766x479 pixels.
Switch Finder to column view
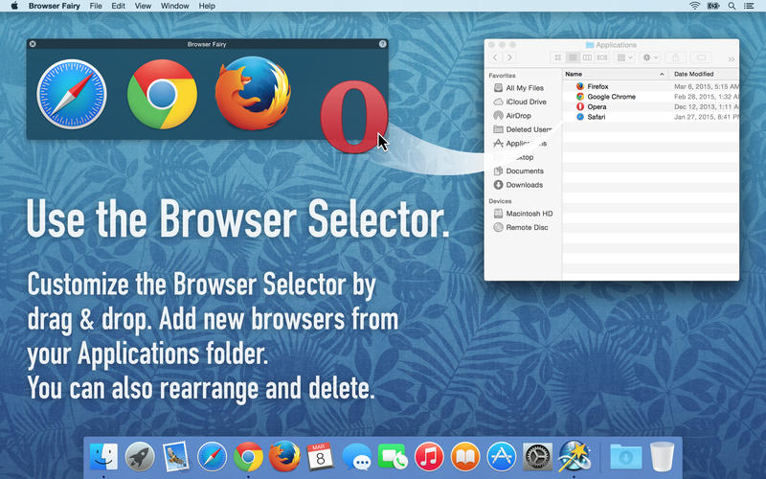point(587,58)
